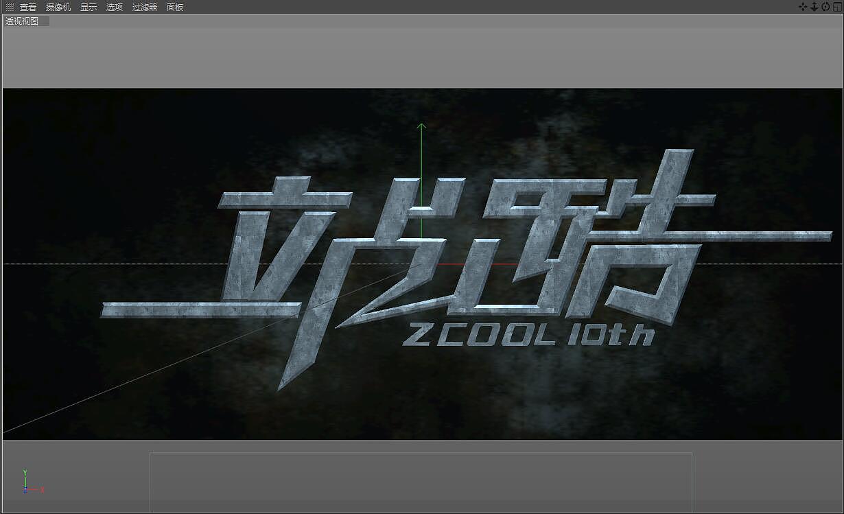Select the ZCOOL 10th text object
Viewport: 844px width, 514px height.
point(528,336)
